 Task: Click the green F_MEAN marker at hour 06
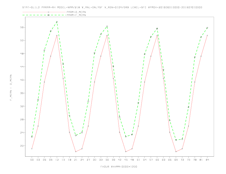pyautogui.click(x=45, y=50)
